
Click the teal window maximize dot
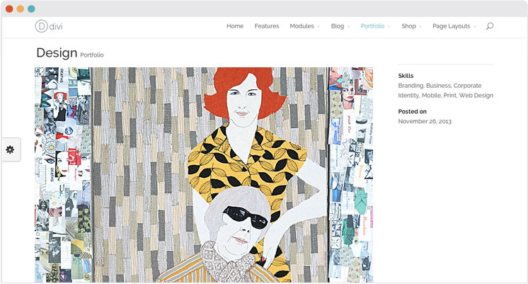31,8
